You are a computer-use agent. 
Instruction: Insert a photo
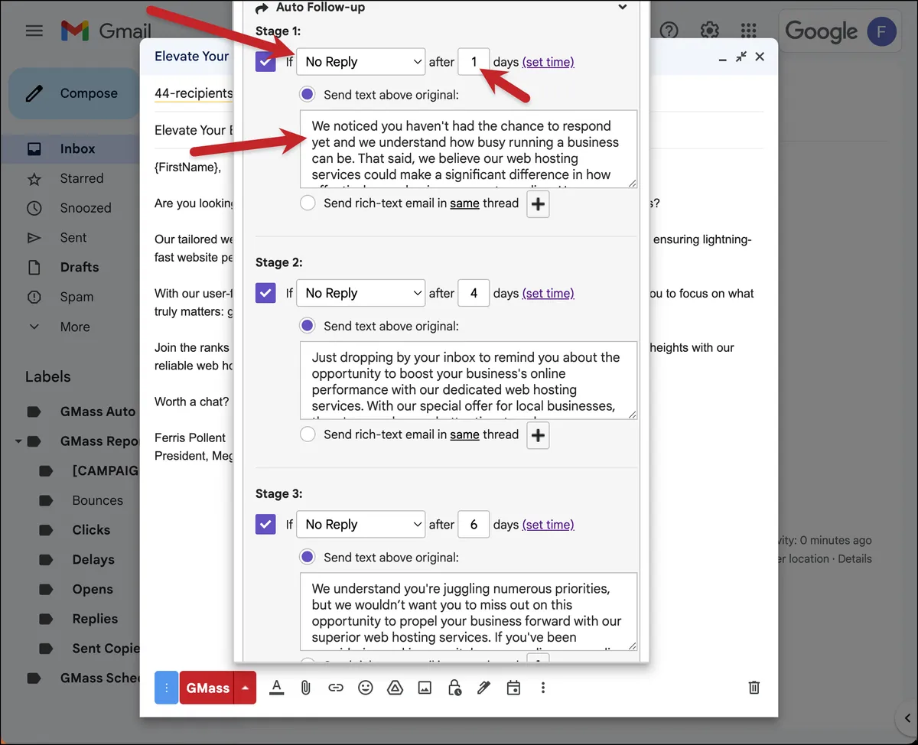[425, 688]
